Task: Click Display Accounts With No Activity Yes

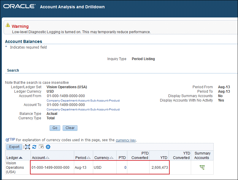Action: coord(221,100)
